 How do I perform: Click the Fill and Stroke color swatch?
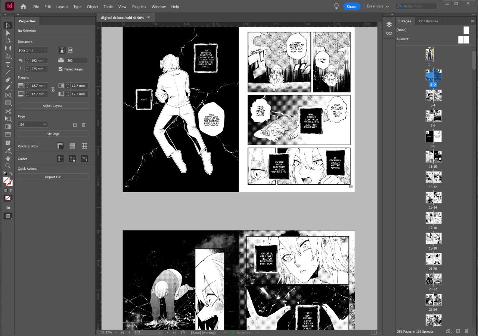(8, 182)
